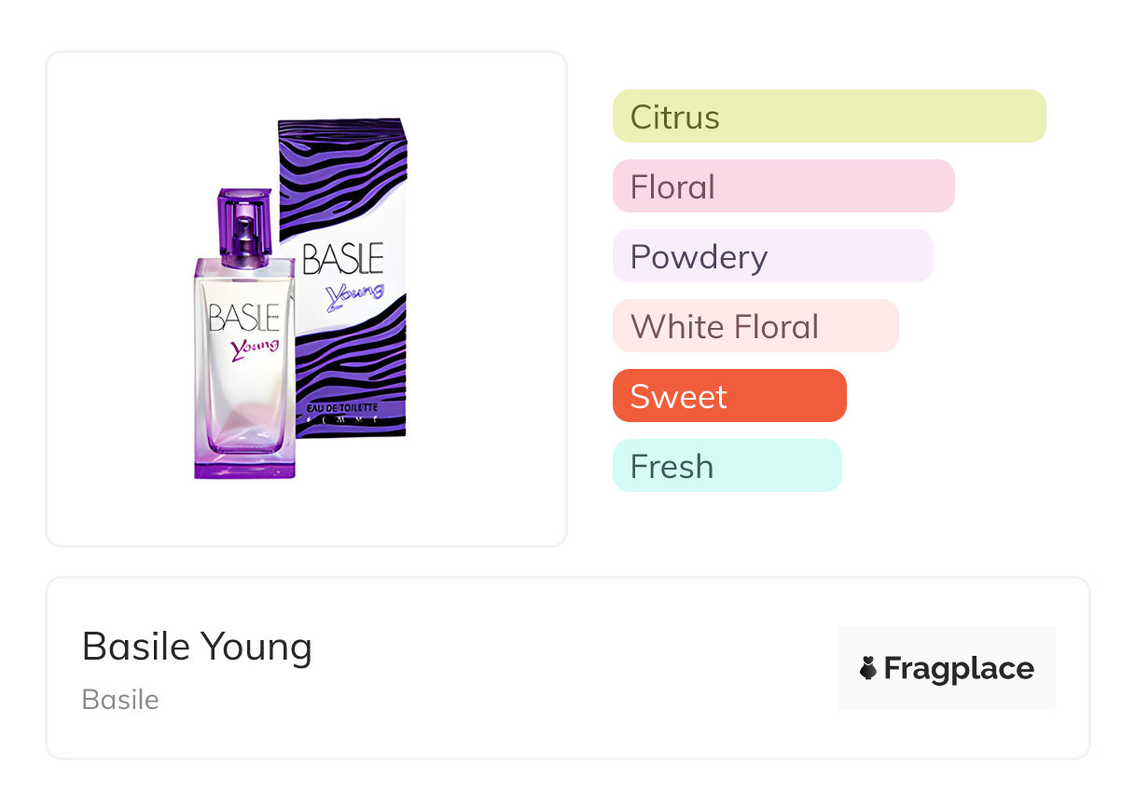This screenshot has height=805, width=1136.
Task: Click the Fragplace wordmark text
Action: pyautogui.click(x=959, y=668)
